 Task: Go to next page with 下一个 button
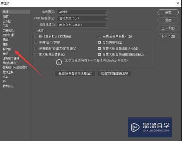(168, 36)
